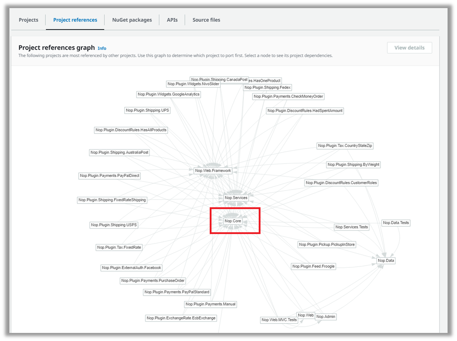The width and height of the screenshot is (457, 341).
Task: Select the Nop.Web.Framework node
Action: (x=212, y=171)
